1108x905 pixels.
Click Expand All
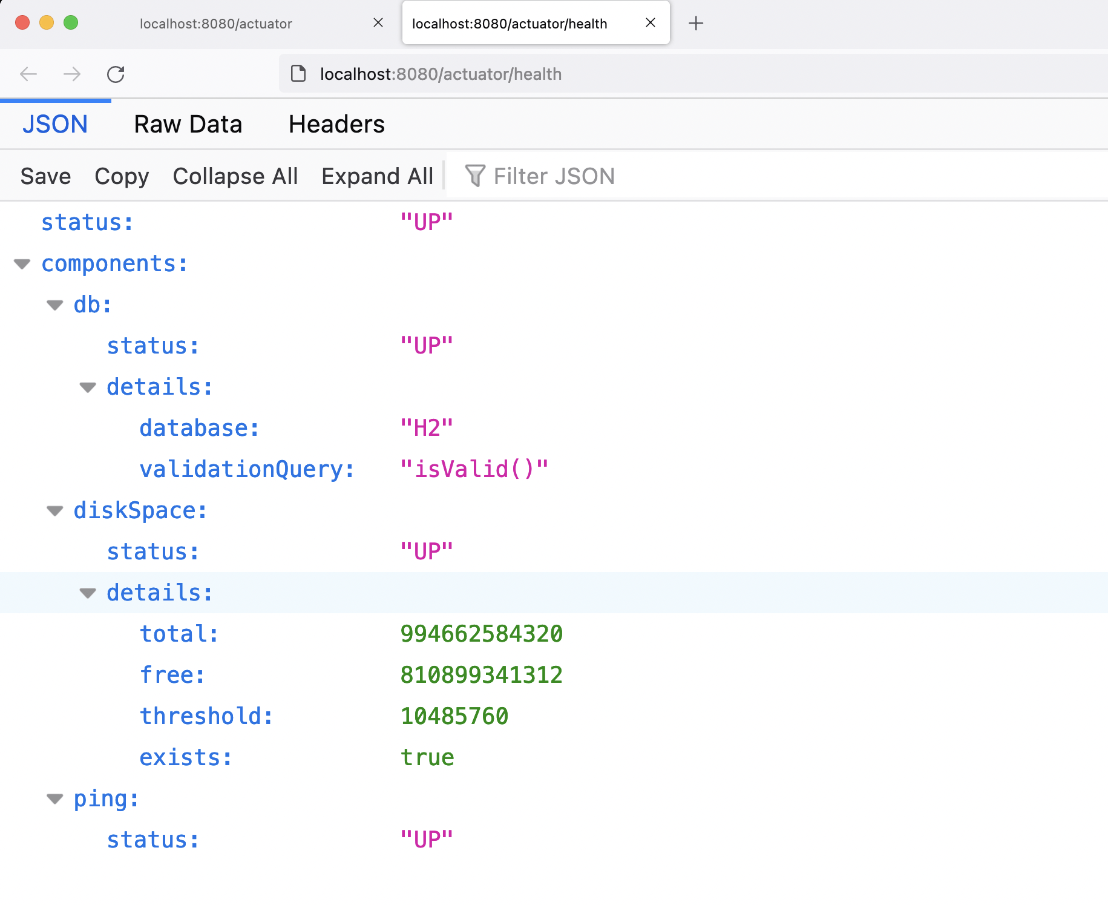click(377, 176)
